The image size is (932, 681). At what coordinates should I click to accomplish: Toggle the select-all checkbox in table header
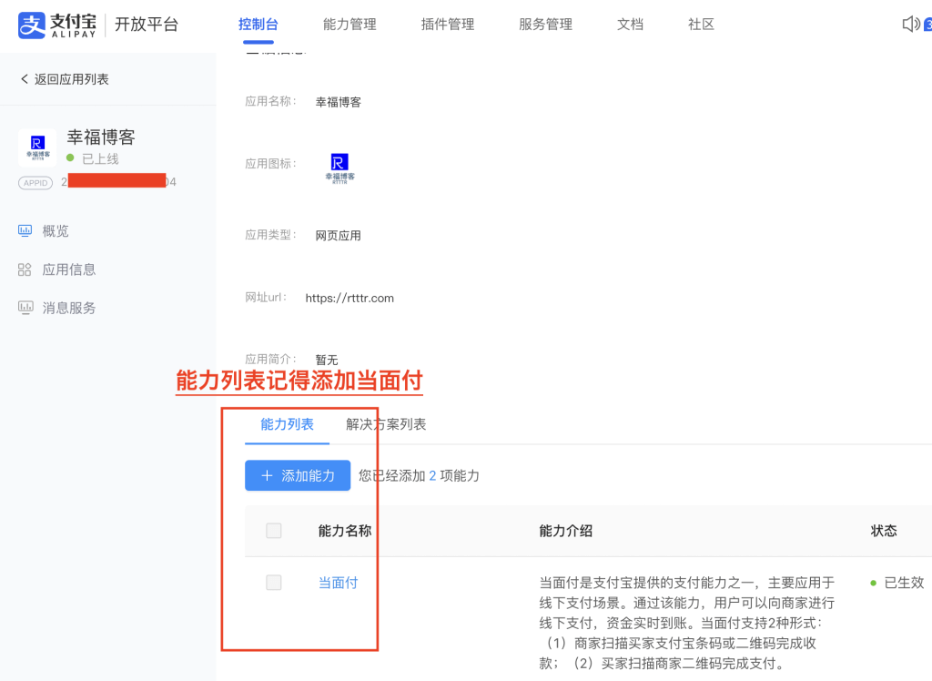pyautogui.click(x=273, y=531)
